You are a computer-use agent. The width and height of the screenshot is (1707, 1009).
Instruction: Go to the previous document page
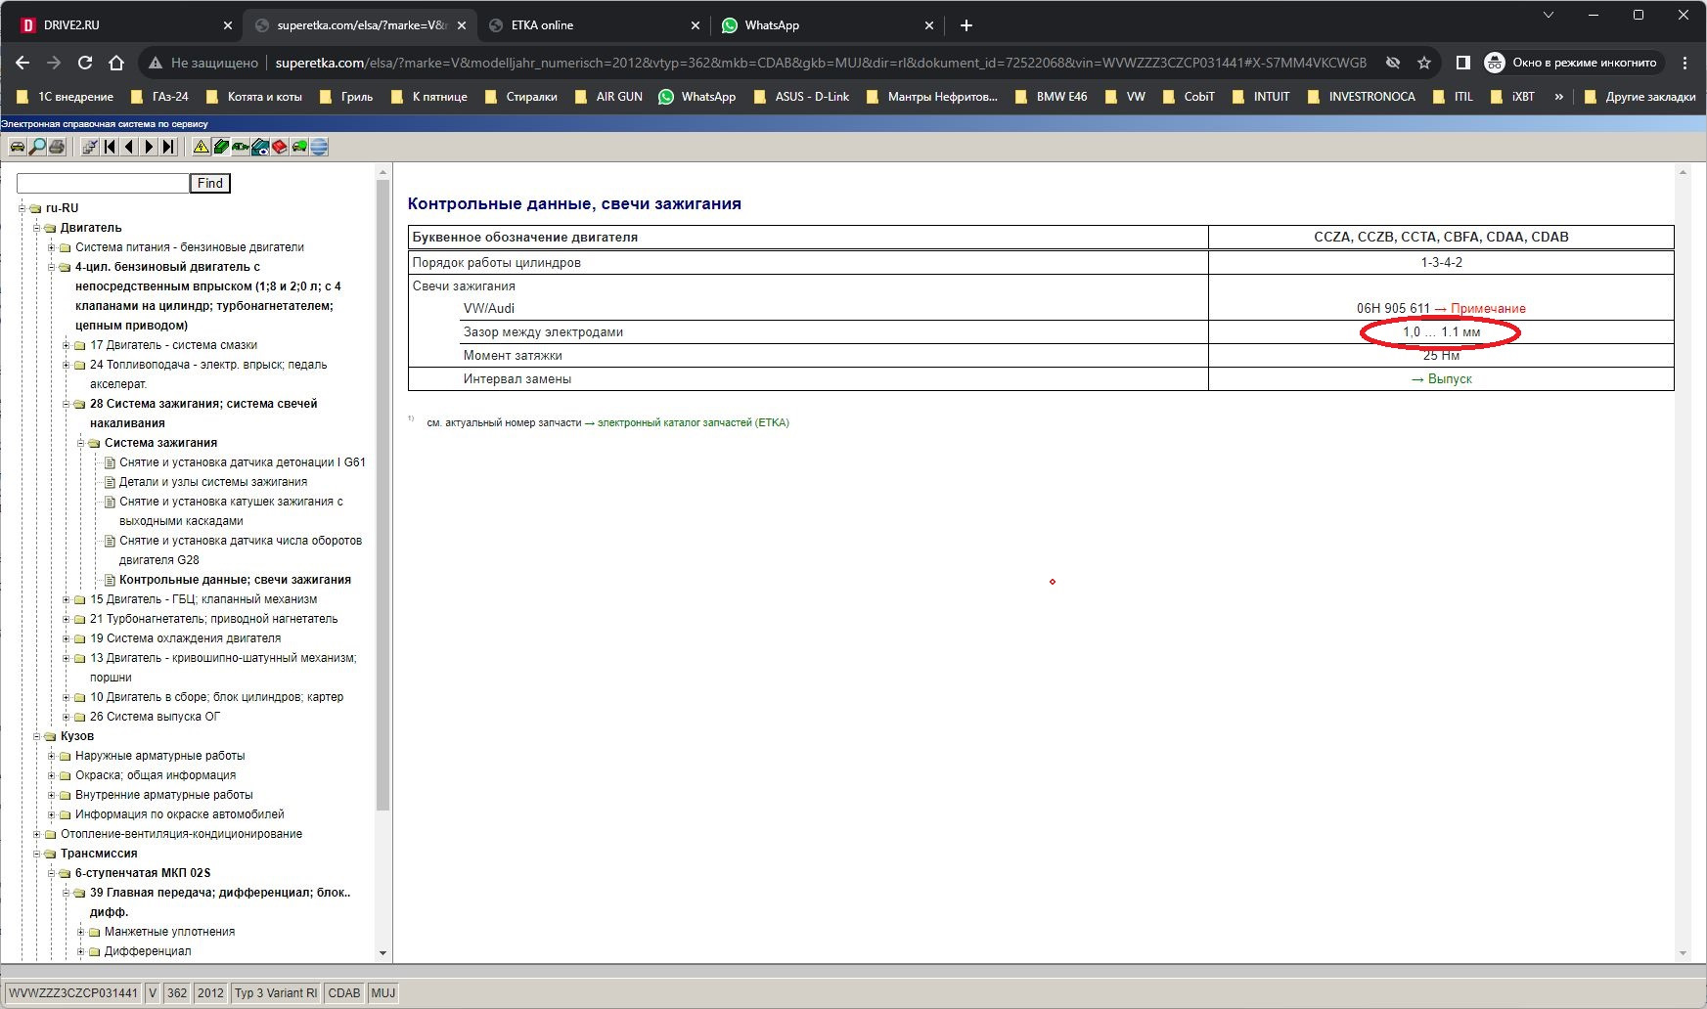(129, 147)
